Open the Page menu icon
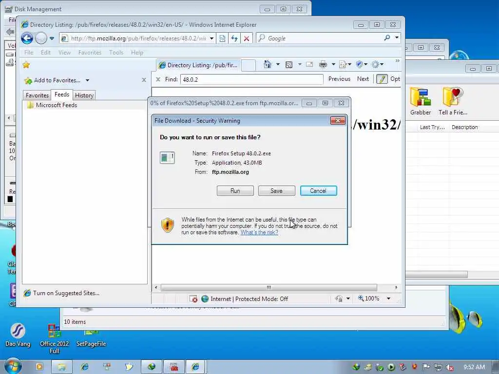The width and height of the screenshot is (499, 374). 345,65
